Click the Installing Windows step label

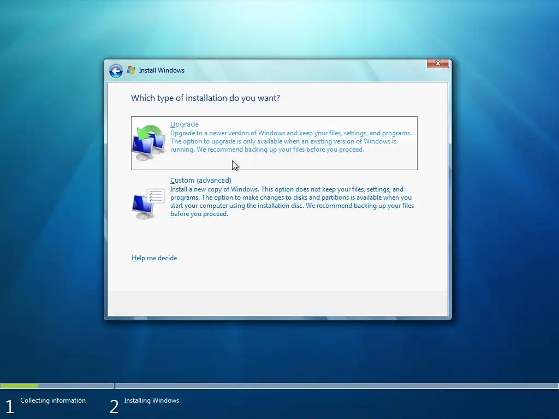click(152, 400)
